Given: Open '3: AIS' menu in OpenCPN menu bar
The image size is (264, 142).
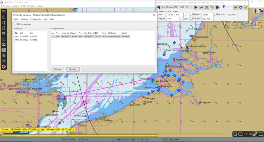Looking at the screenshot, I should pyautogui.click(x=23, y=6).
